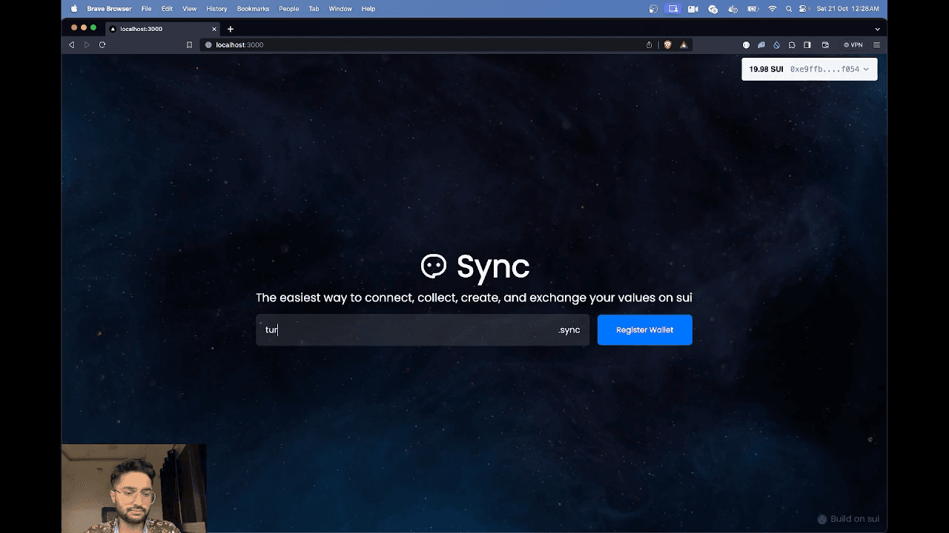Bookmark this page using the bookmark icon
Screen dimensions: 949x533
click(189, 45)
